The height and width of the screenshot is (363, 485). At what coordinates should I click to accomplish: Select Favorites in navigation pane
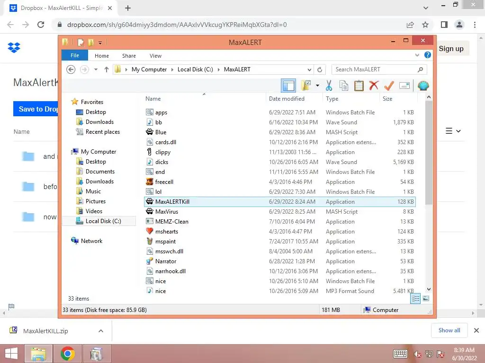pos(92,102)
